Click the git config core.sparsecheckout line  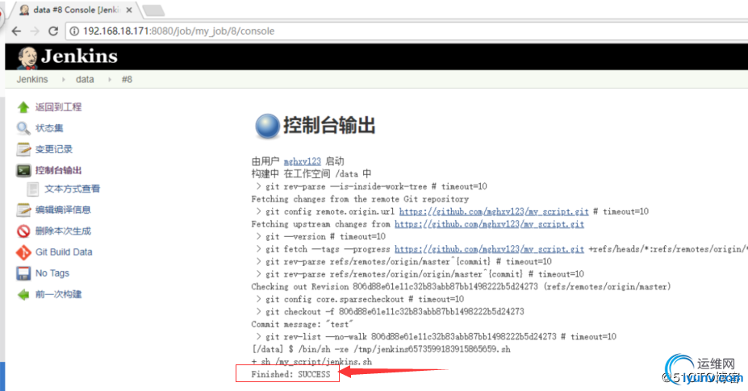[360, 299]
